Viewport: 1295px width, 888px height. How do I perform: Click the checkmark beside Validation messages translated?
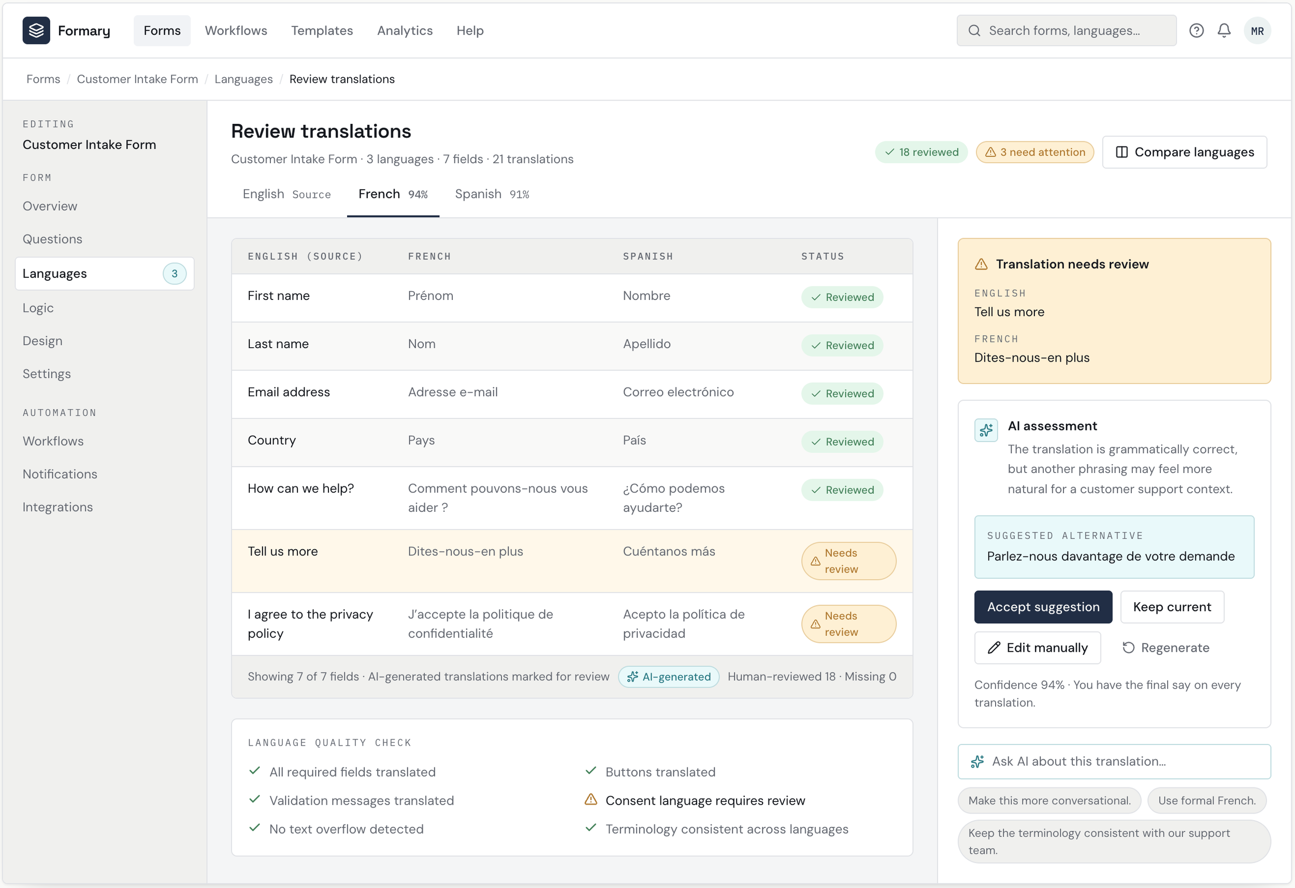[x=255, y=799]
